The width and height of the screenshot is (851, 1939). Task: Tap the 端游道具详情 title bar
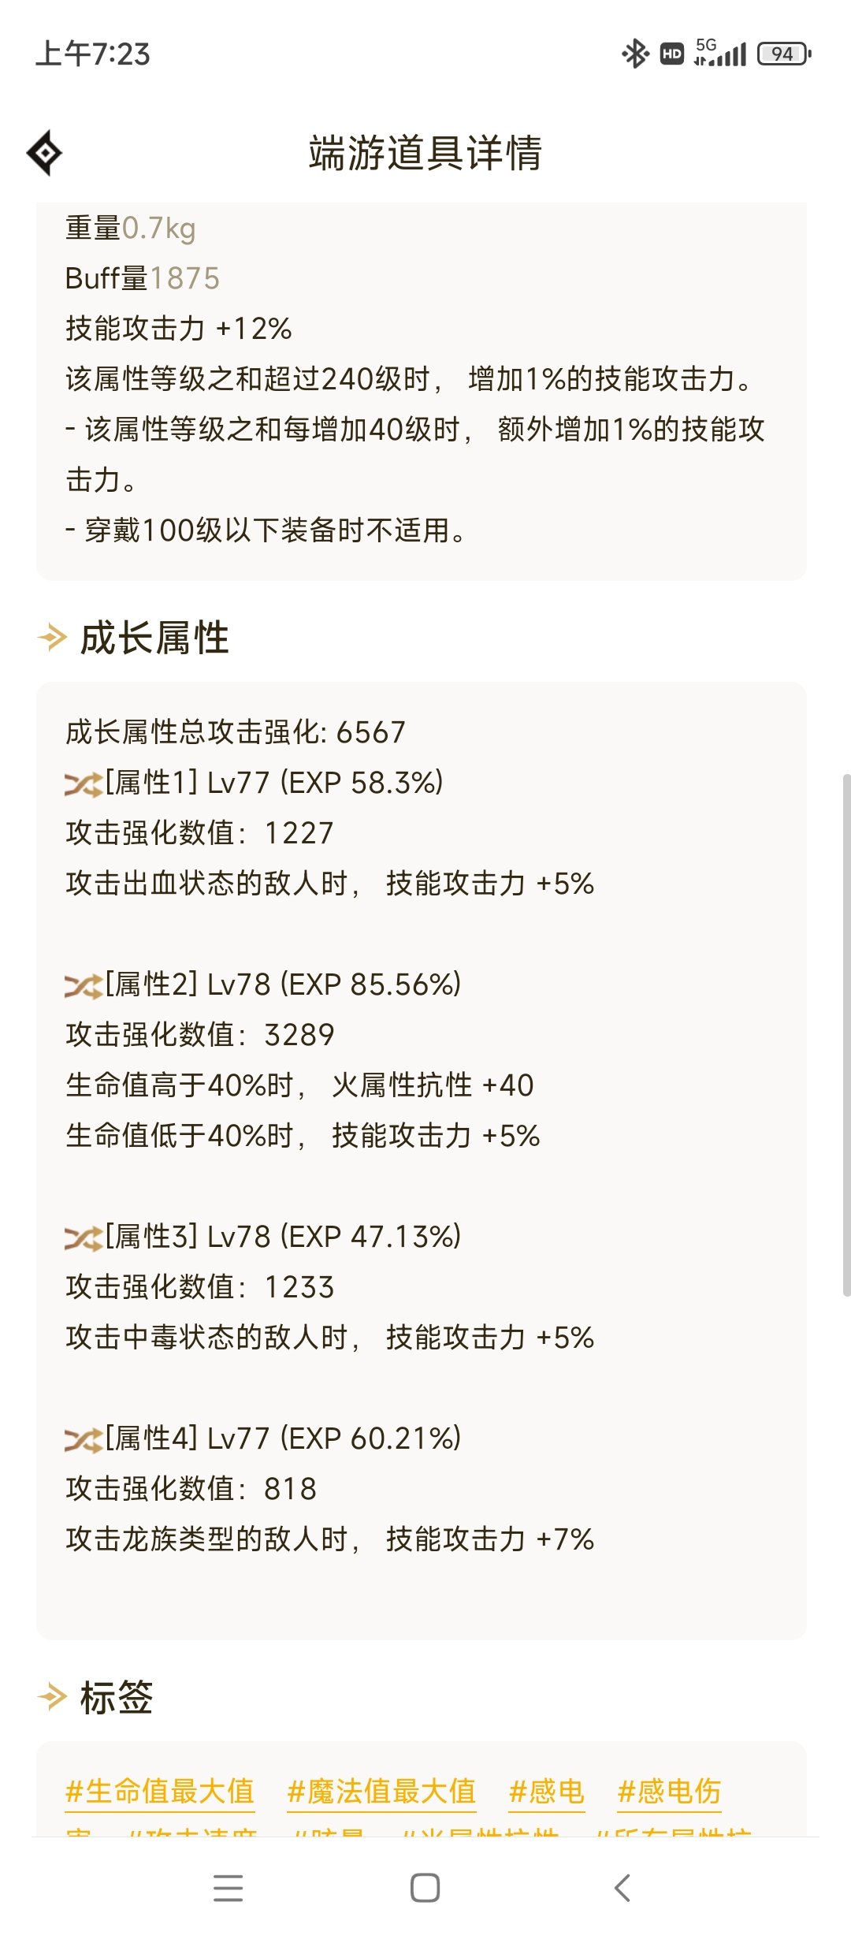[425, 151]
